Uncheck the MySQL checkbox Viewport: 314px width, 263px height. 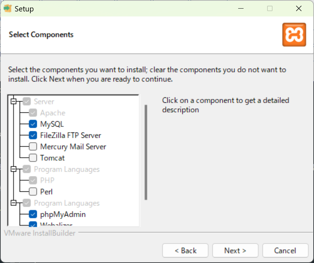pyautogui.click(x=33, y=124)
